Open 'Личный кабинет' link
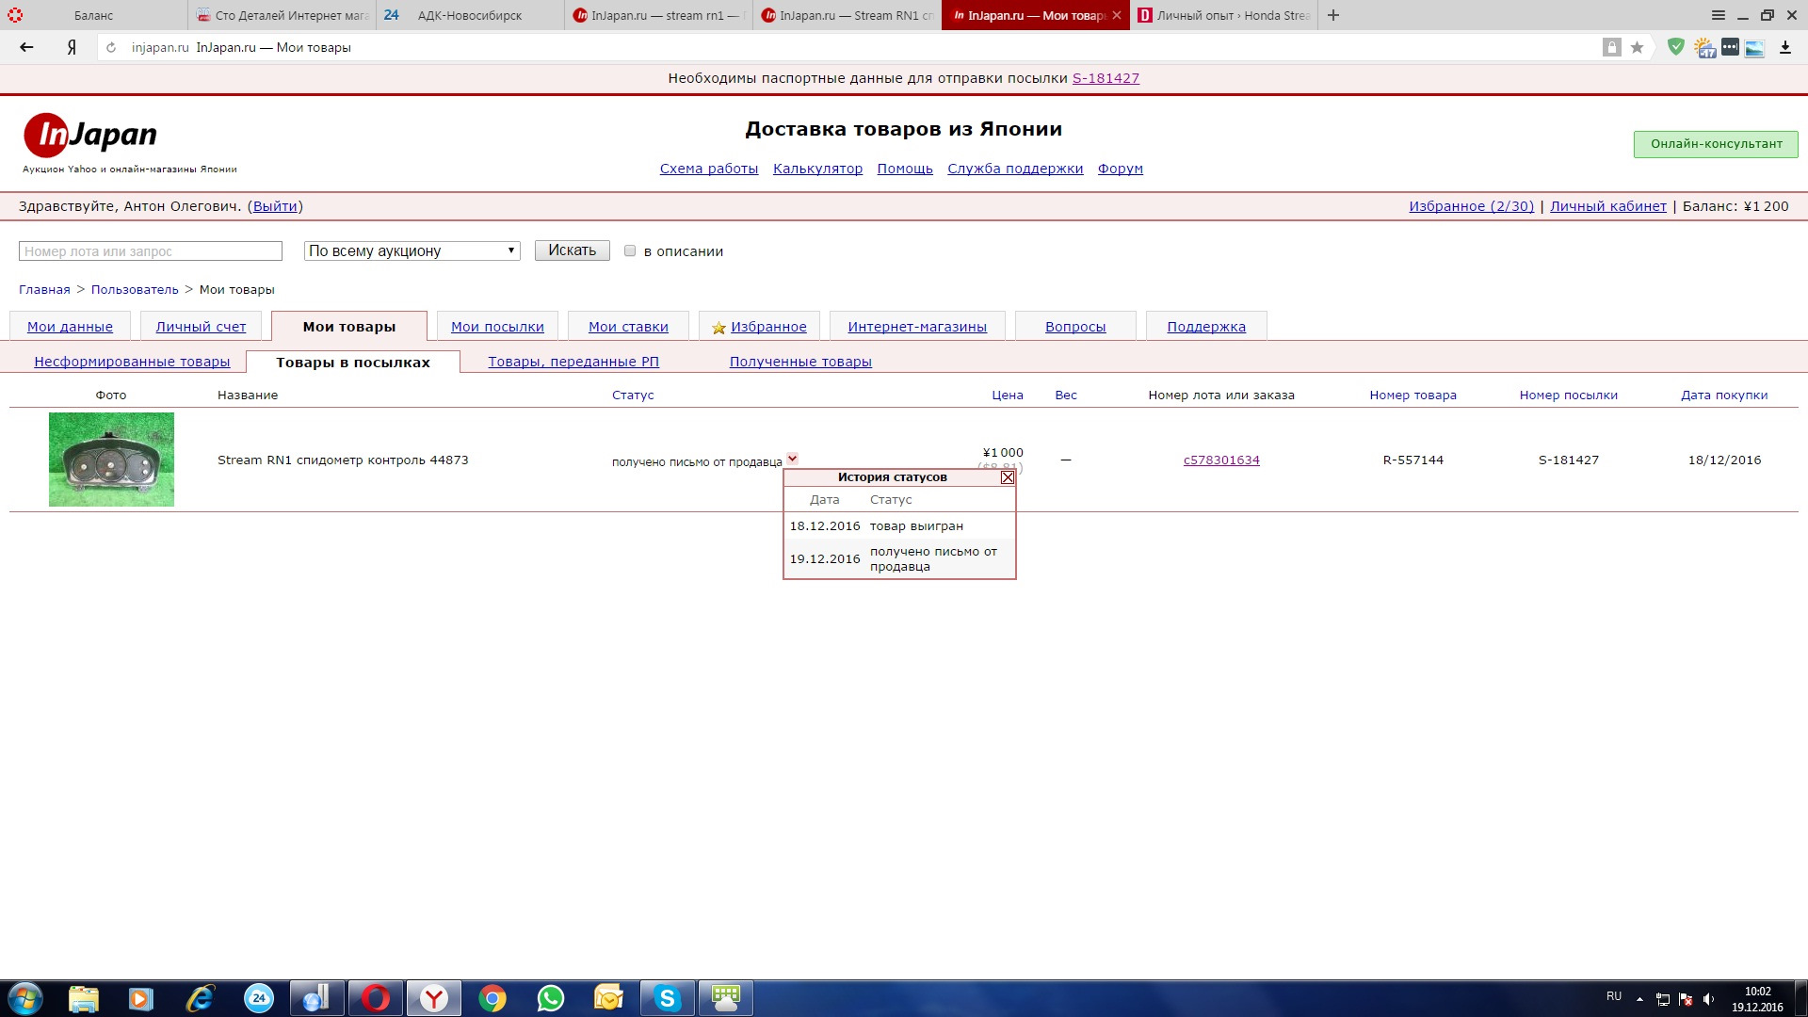 click(x=1608, y=206)
